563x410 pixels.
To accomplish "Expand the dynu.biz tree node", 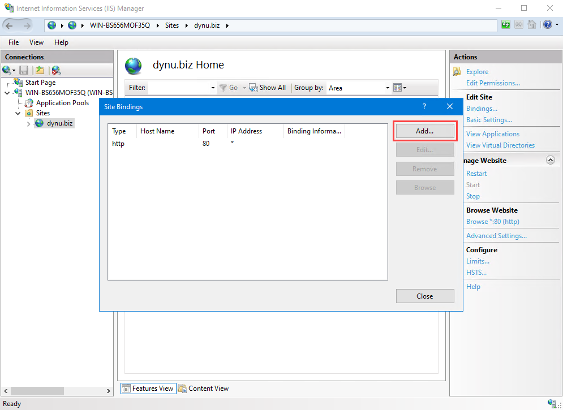I will coord(29,124).
